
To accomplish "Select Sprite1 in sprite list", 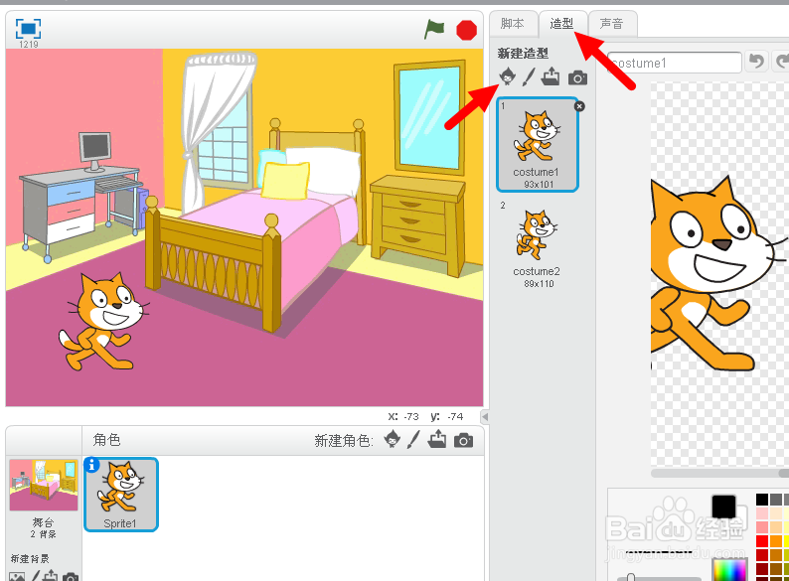I will 121,495.
